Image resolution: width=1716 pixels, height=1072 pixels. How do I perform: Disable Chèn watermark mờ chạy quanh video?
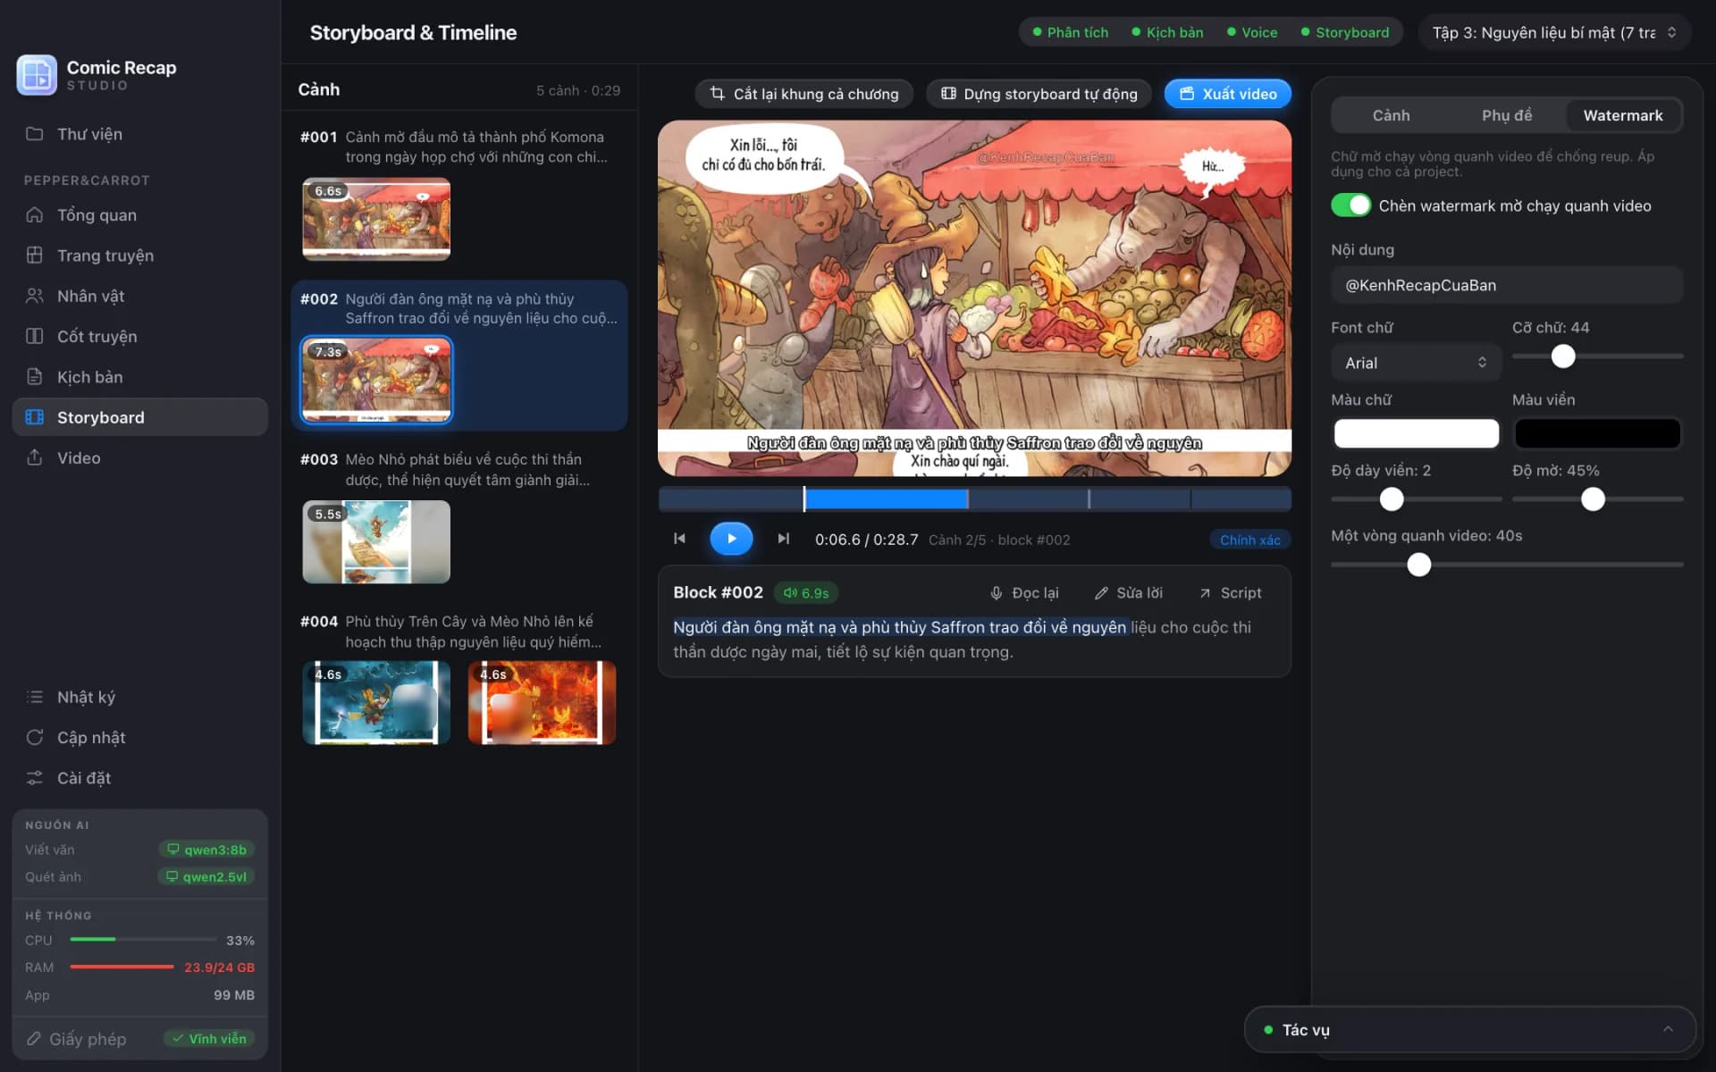point(1350,205)
